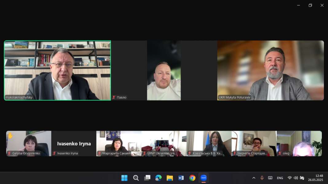This screenshot has height=184, width=328.
Task: Expand hidden system tray icons chevron
Action: 254,178
